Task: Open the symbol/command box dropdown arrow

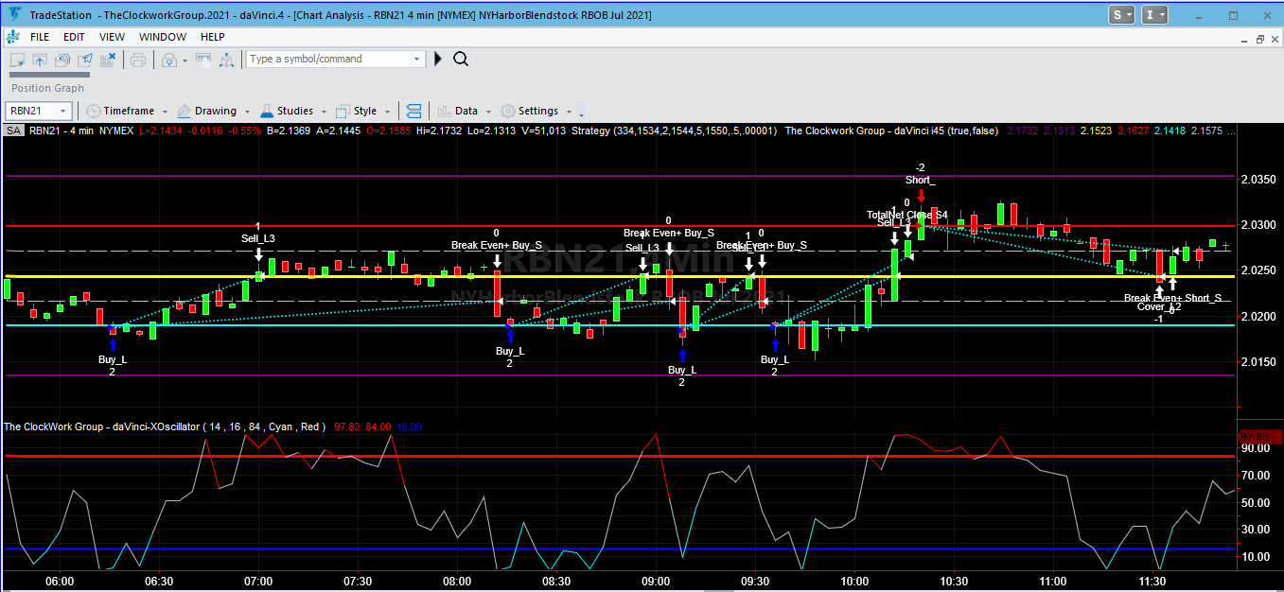Action: click(x=417, y=59)
